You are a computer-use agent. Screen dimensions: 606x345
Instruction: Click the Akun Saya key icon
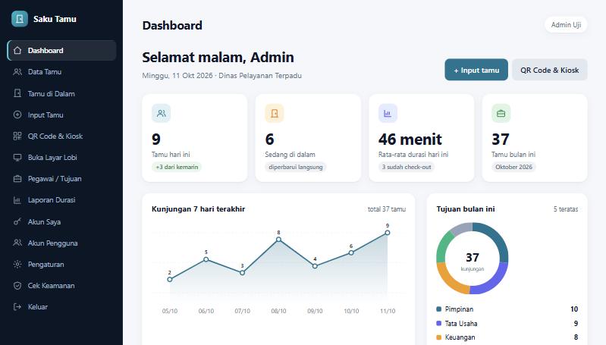coord(17,221)
